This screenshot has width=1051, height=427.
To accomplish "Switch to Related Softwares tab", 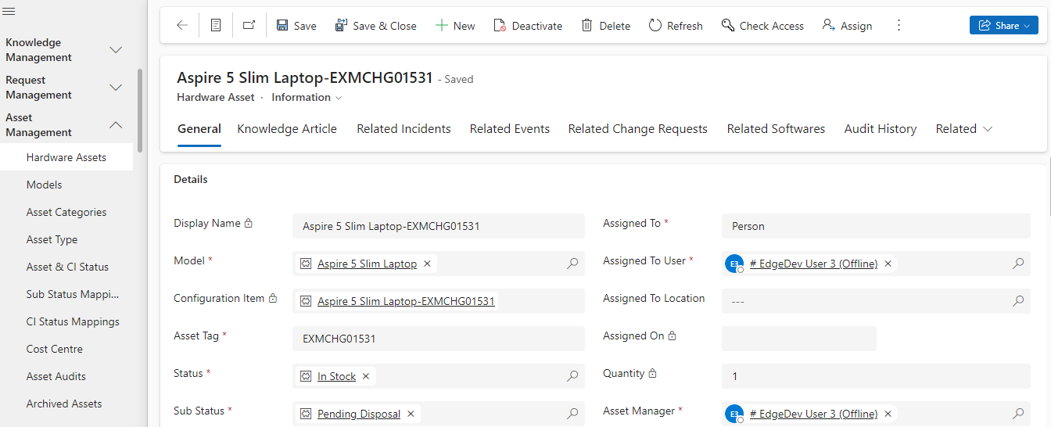I will coord(776,129).
